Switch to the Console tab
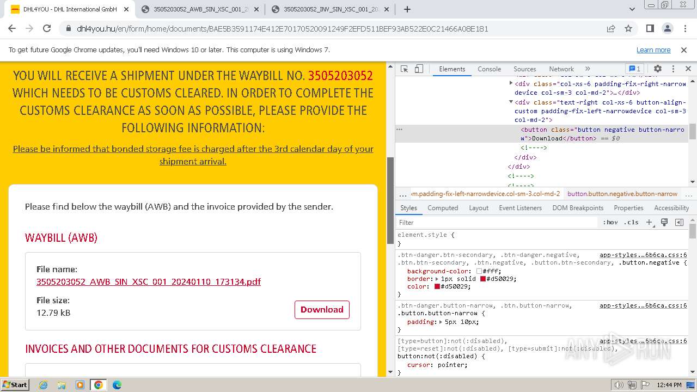Image resolution: width=697 pixels, height=392 pixels. pos(489,69)
